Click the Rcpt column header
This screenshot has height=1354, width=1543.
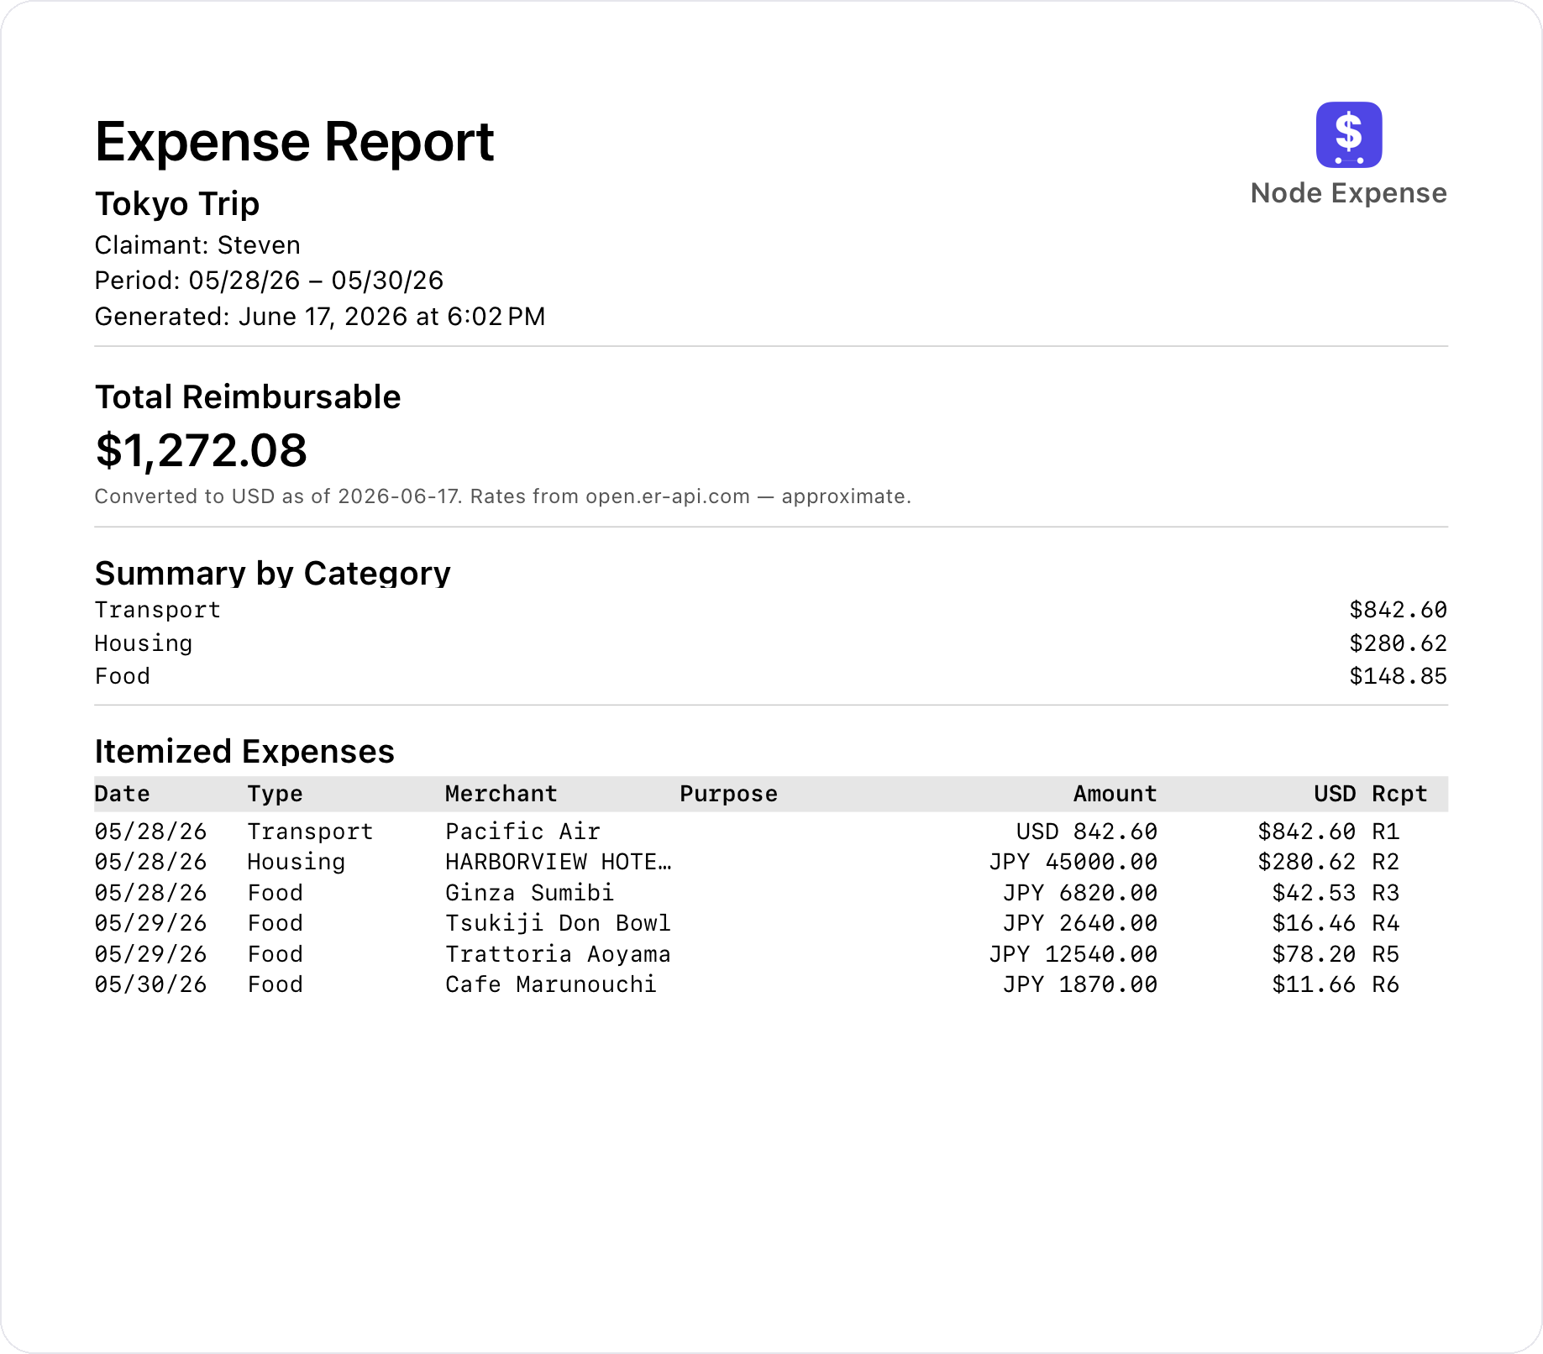tap(1399, 795)
